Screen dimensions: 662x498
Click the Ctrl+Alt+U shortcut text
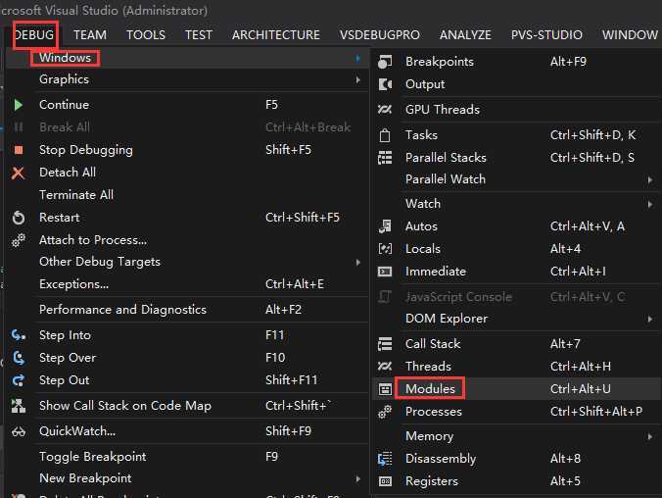click(580, 389)
